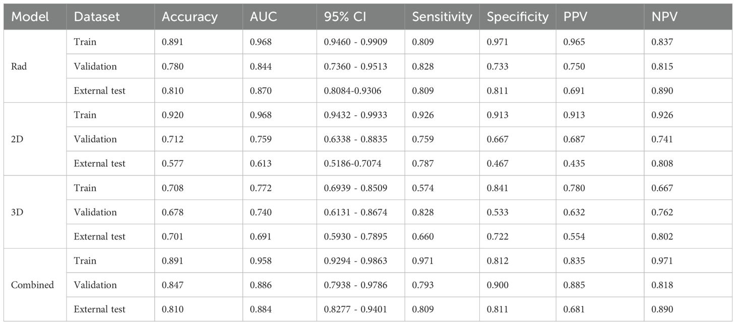Image resolution: width=736 pixels, height=325 pixels.
Task: Select 3D Train sensitivity value 0.574
Action: [422, 188]
